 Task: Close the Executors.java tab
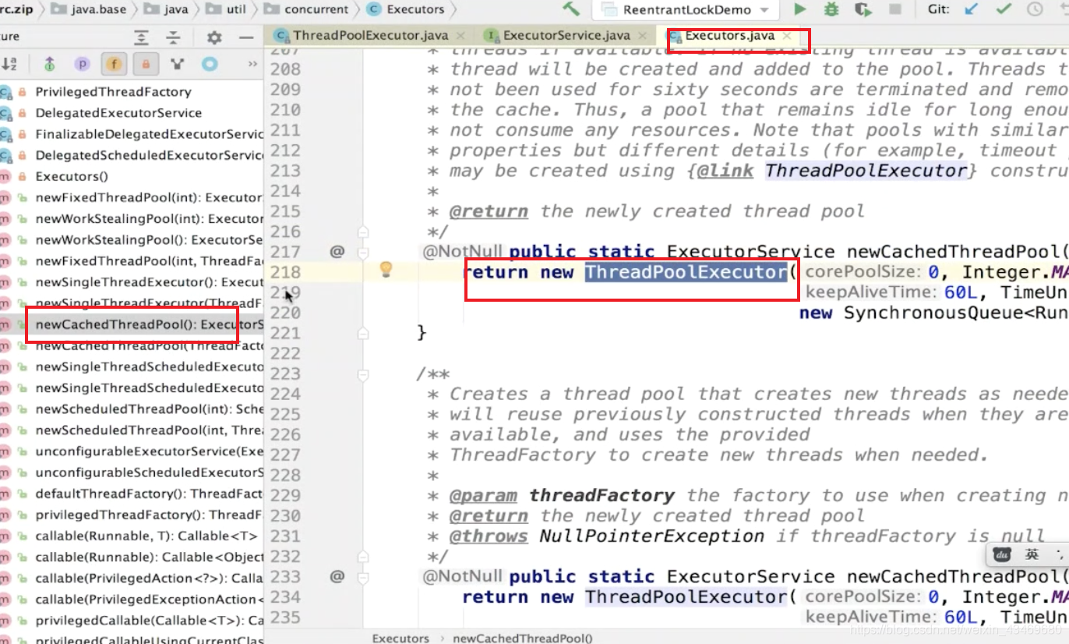[787, 36]
